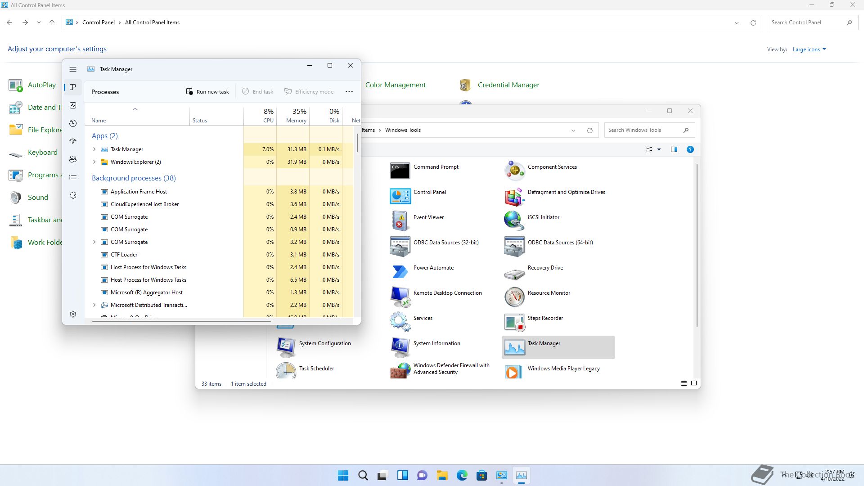Click Task Manager vertical scrollbar

point(357,143)
